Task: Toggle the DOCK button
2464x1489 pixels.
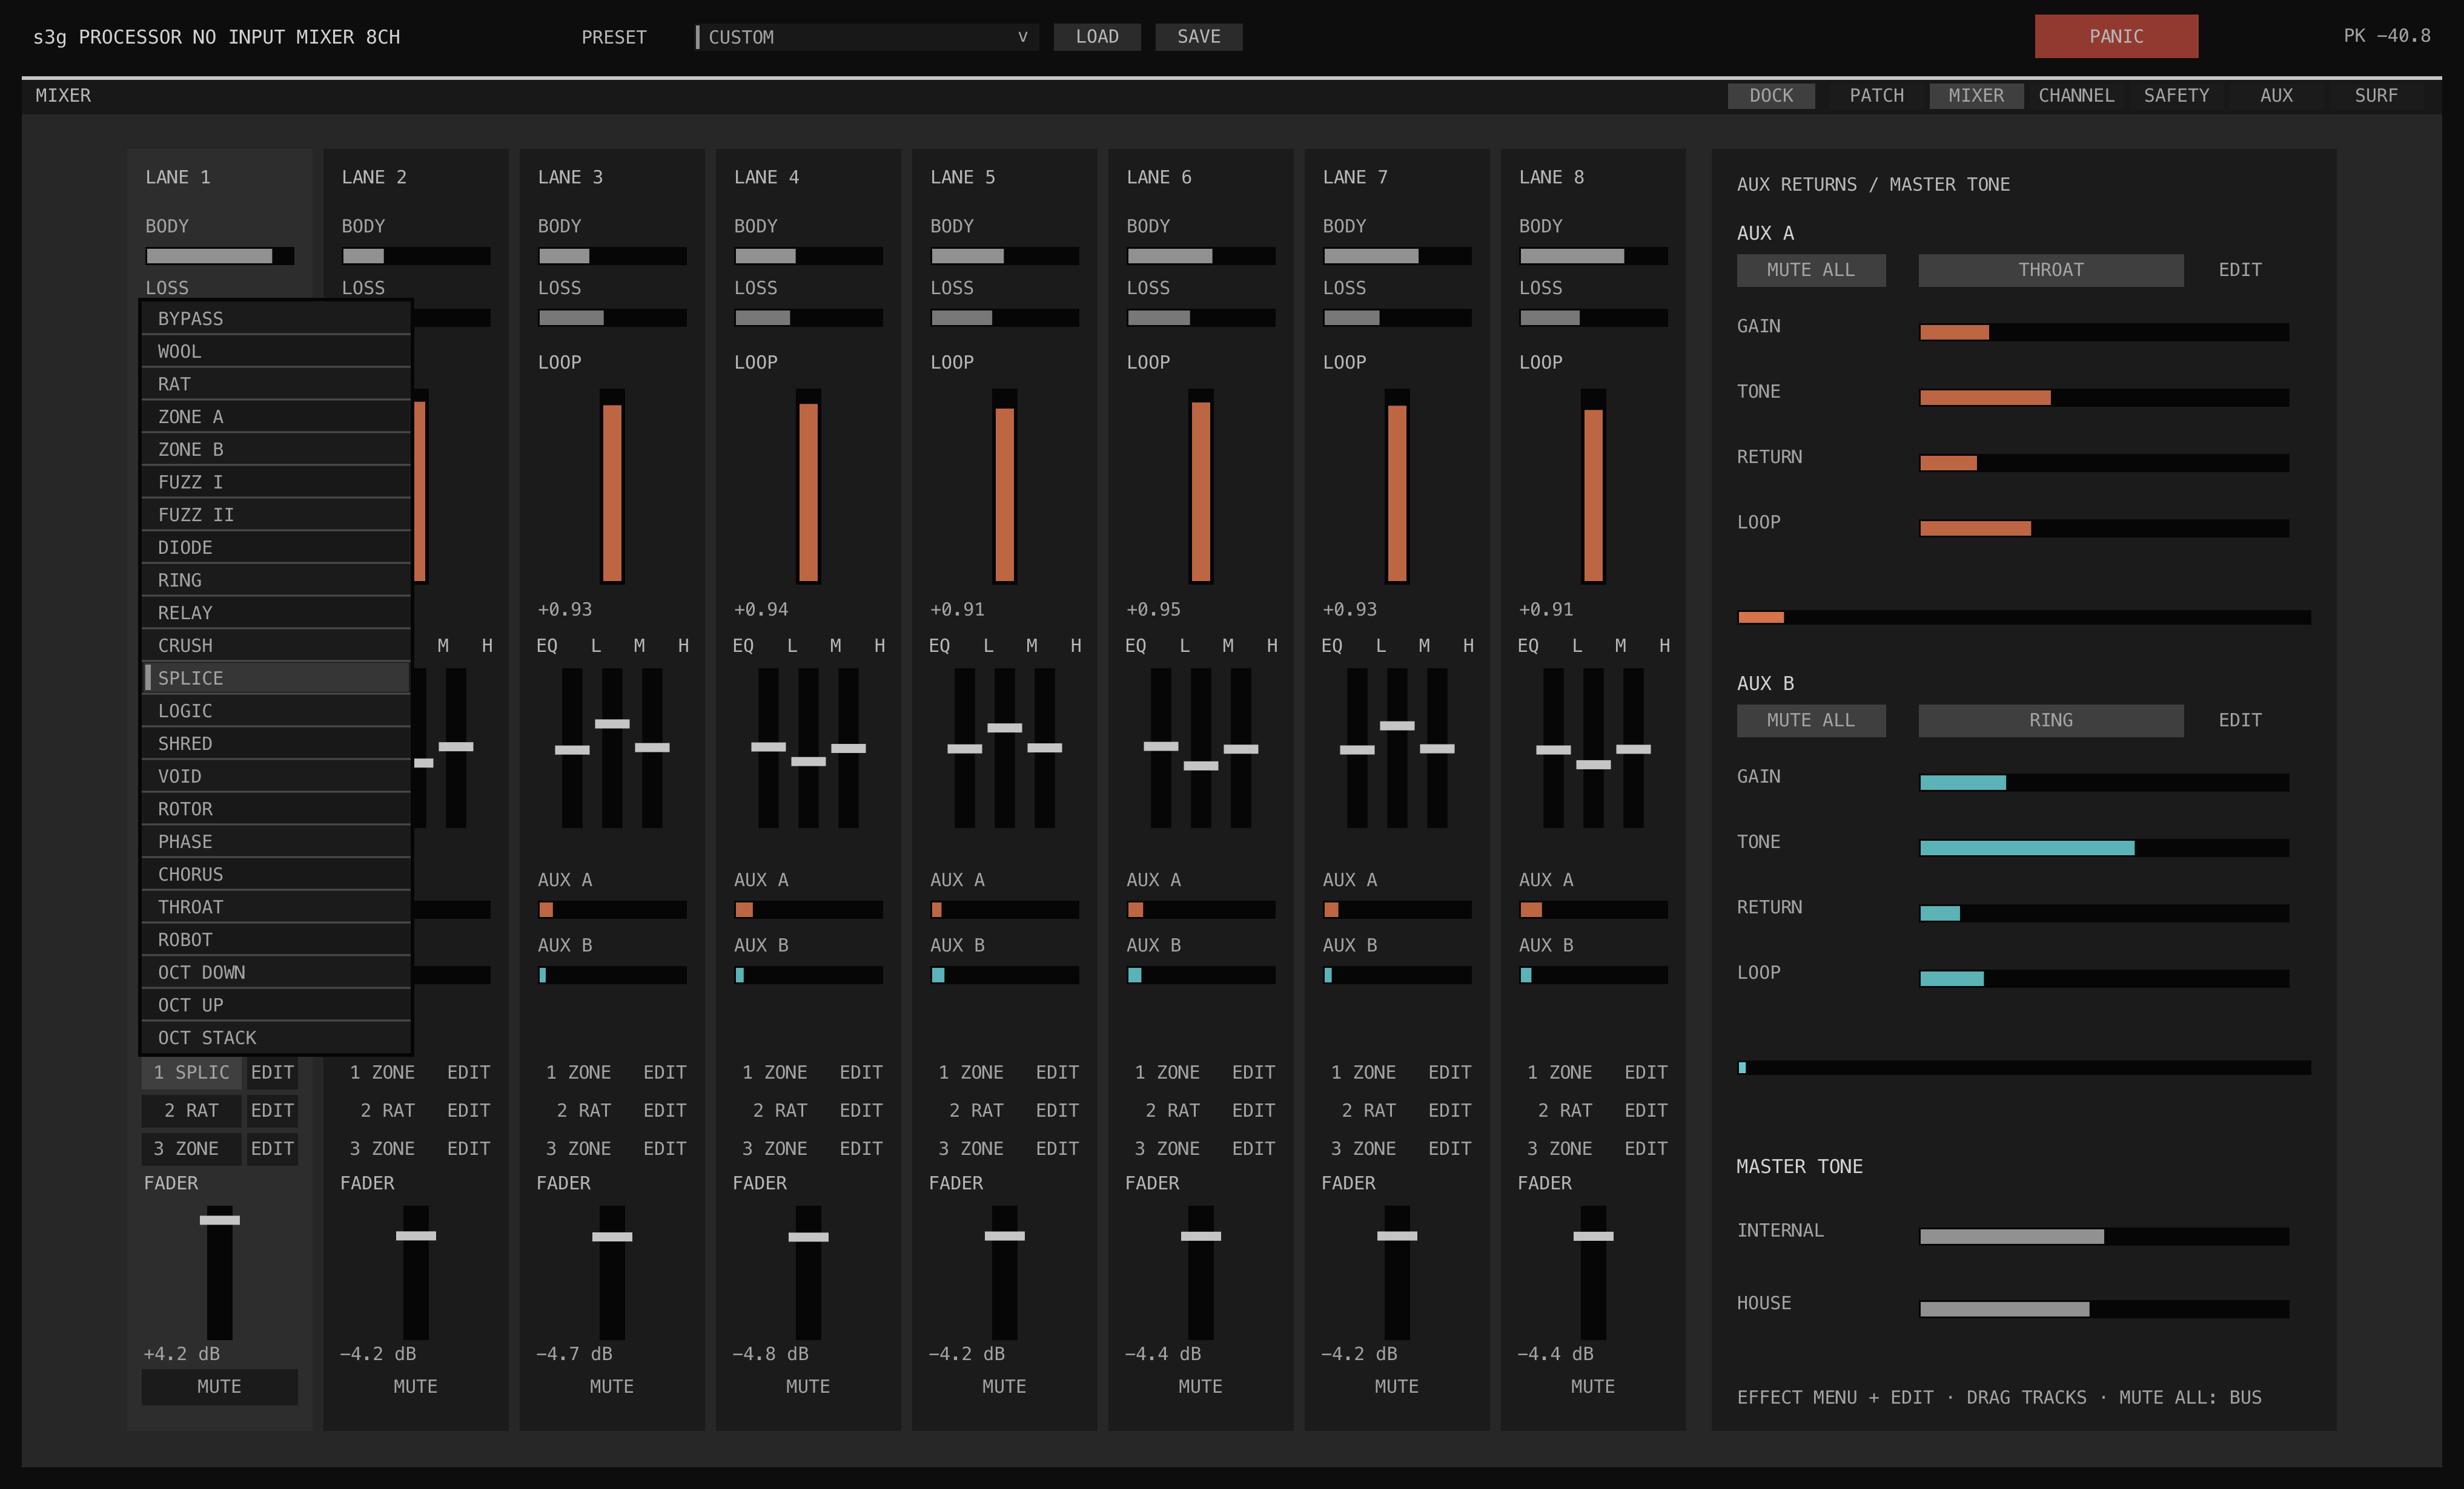Action: click(x=1771, y=96)
